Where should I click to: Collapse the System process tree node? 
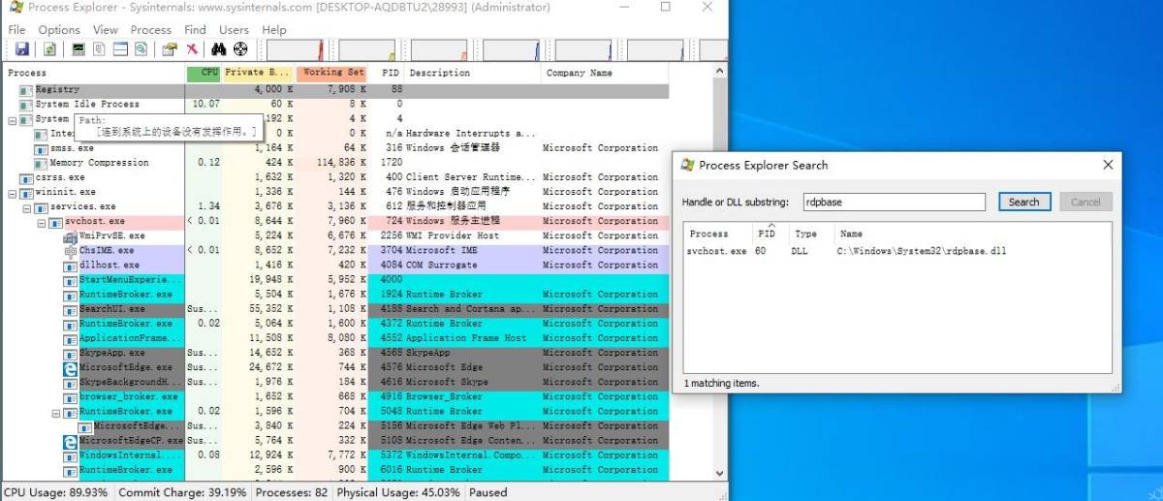click(x=12, y=119)
